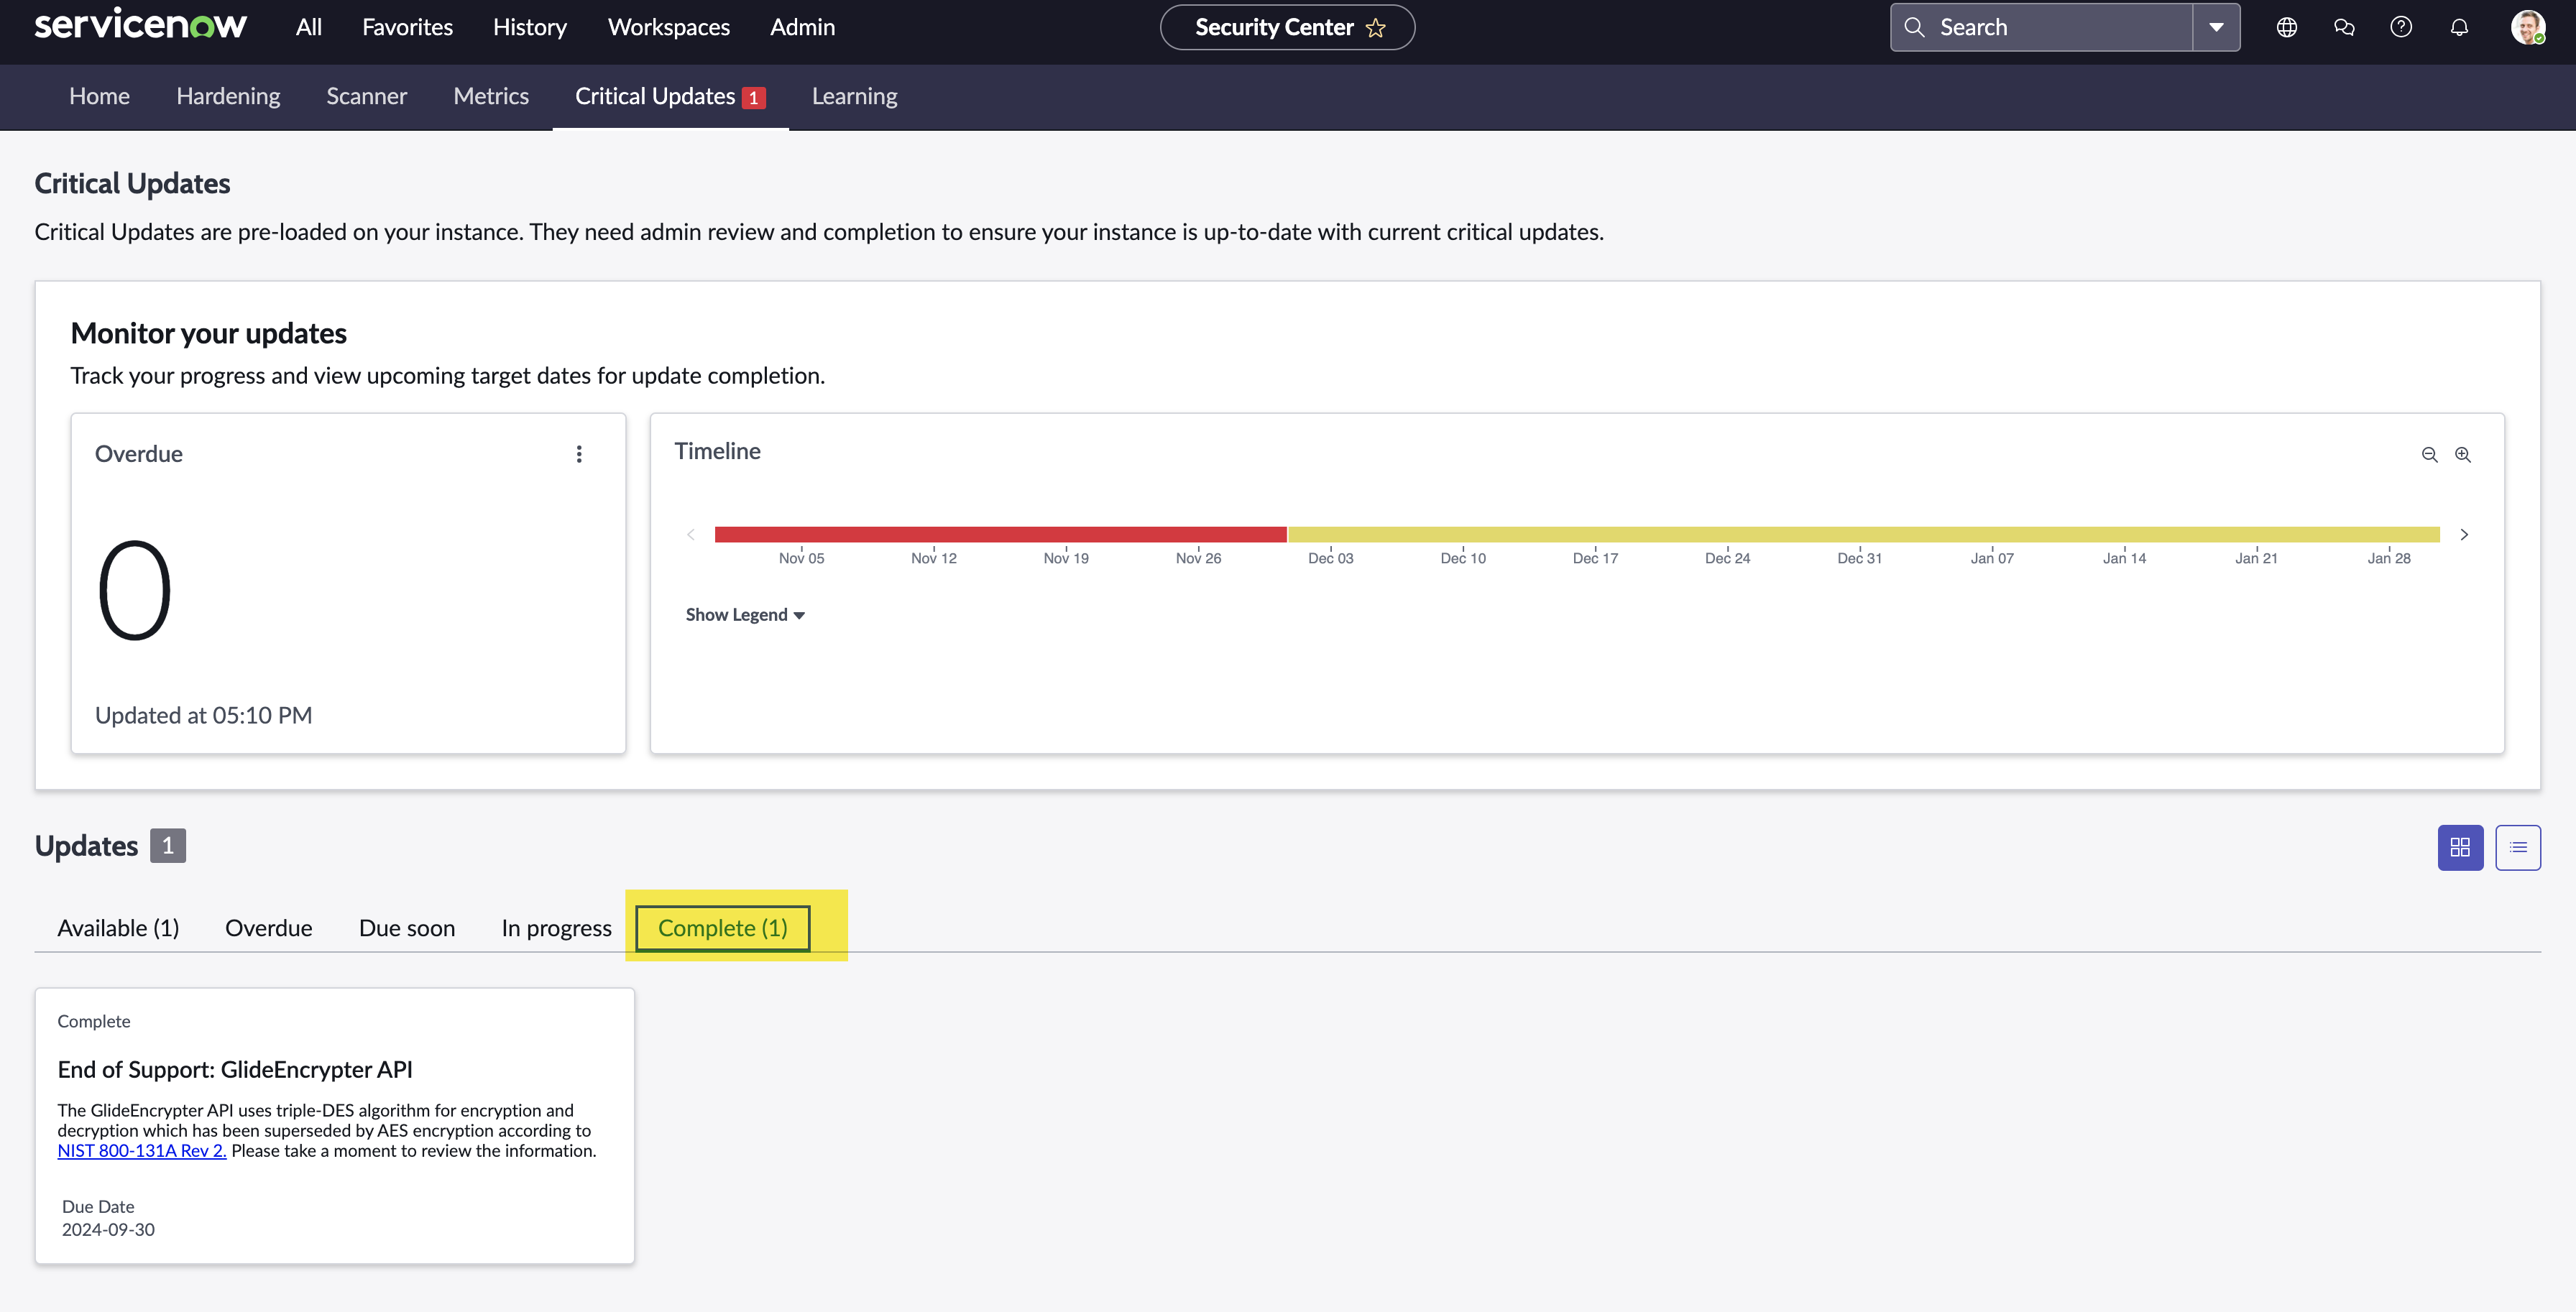
Task: Zoom out the Timeline
Action: (2429, 455)
